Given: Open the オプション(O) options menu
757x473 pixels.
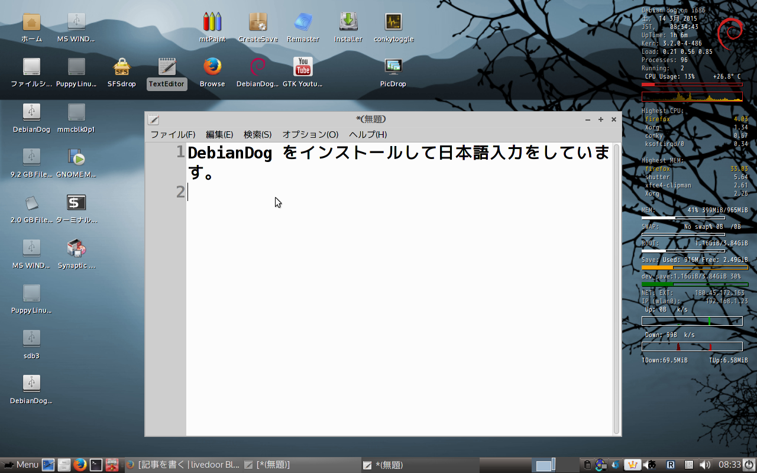Looking at the screenshot, I should coord(310,135).
